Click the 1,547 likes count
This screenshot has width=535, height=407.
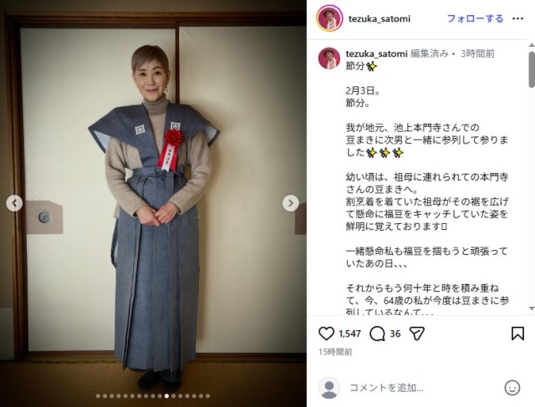point(349,334)
